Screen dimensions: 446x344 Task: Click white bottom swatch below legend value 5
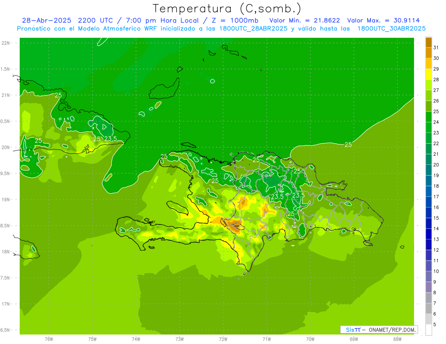429,330
